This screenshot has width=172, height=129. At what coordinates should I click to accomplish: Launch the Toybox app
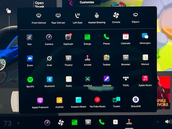point(106,58)
